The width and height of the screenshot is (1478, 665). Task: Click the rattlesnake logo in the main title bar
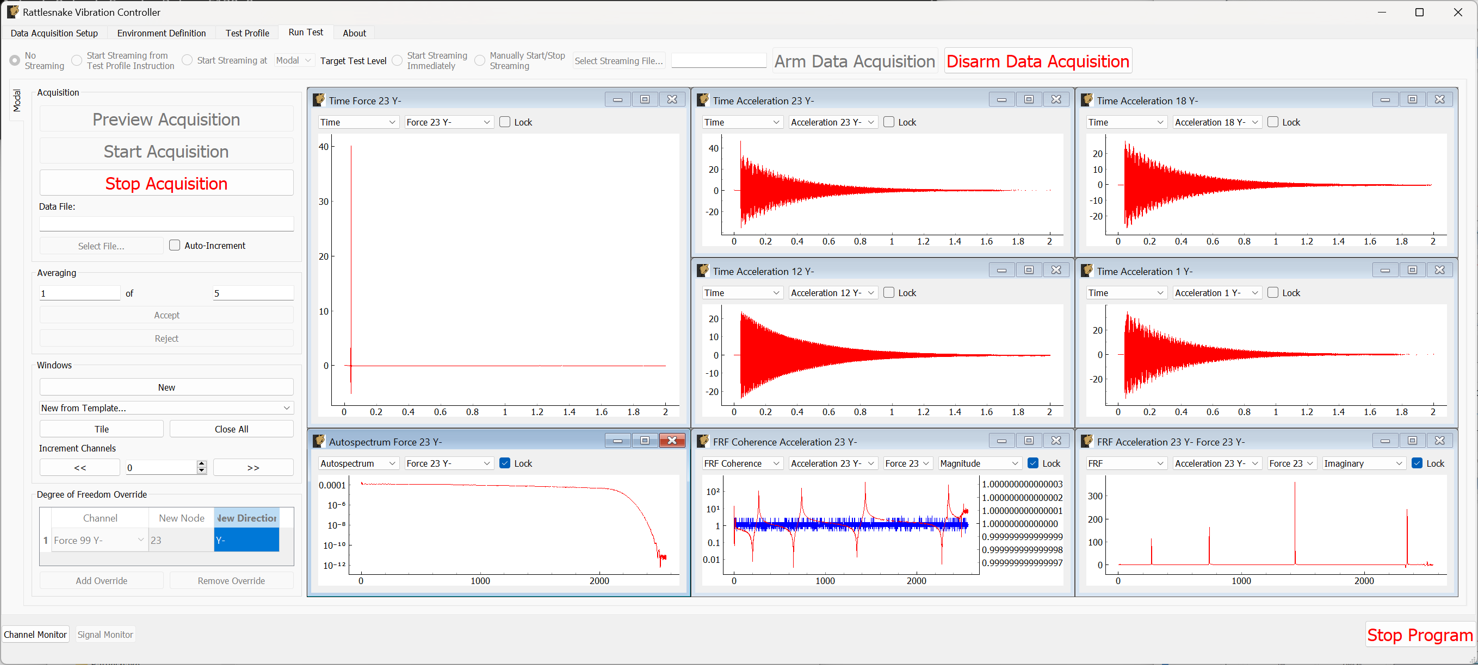click(x=13, y=11)
